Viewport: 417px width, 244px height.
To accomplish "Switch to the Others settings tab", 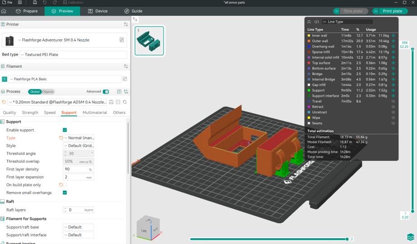I will point(119,113).
